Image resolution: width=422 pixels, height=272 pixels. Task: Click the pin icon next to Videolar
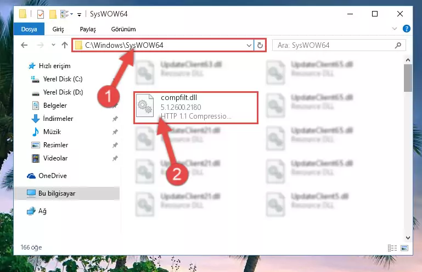[x=115, y=158]
